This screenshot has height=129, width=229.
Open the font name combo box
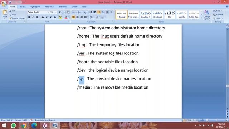[x=38, y=12]
